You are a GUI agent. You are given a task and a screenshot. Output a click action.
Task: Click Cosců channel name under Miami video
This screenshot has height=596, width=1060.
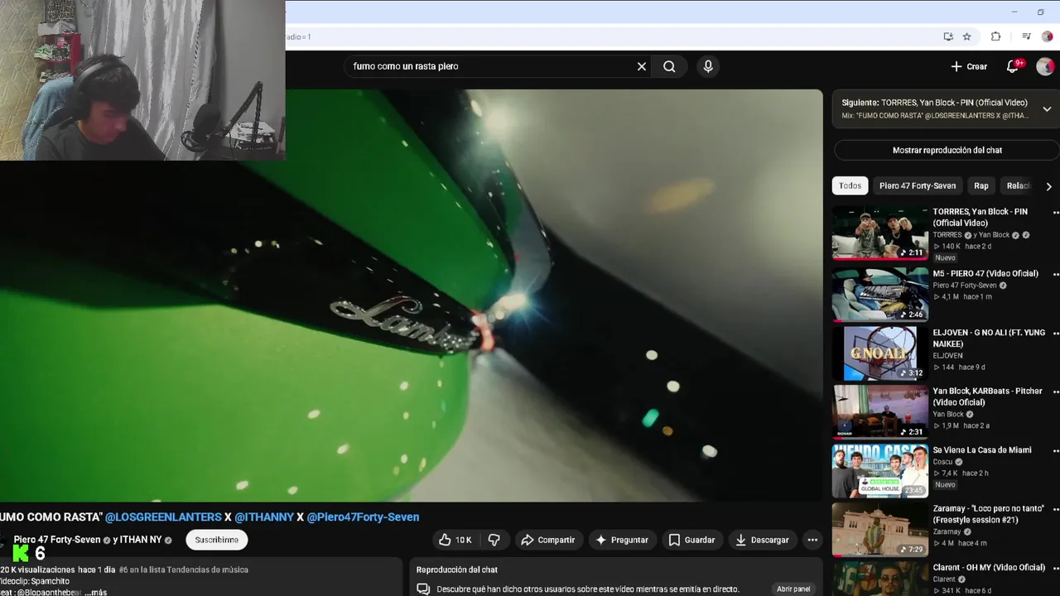pyautogui.click(x=943, y=462)
